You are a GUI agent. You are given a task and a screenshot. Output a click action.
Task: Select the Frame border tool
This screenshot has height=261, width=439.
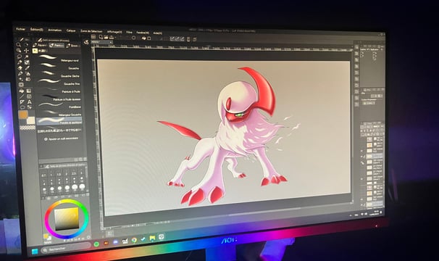click(x=29, y=96)
